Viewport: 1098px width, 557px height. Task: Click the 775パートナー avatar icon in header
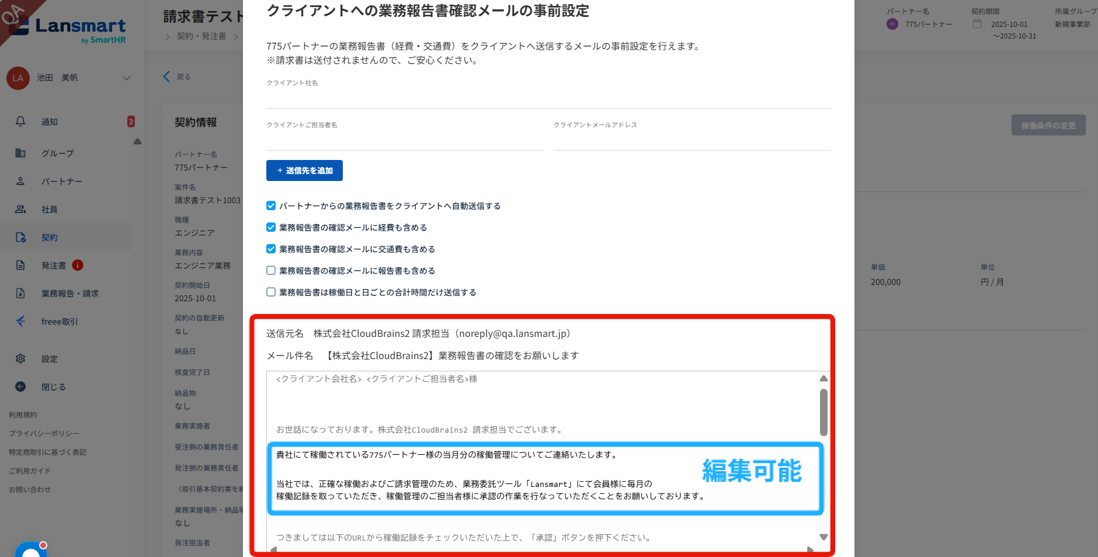point(892,24)
